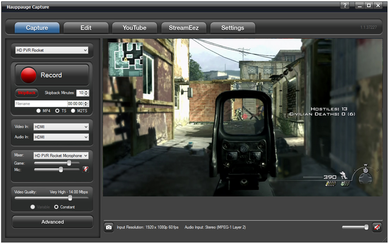Viewport: 389px width, 244px height.
Task: Go to the StreamEez tab
Action: 184,28
